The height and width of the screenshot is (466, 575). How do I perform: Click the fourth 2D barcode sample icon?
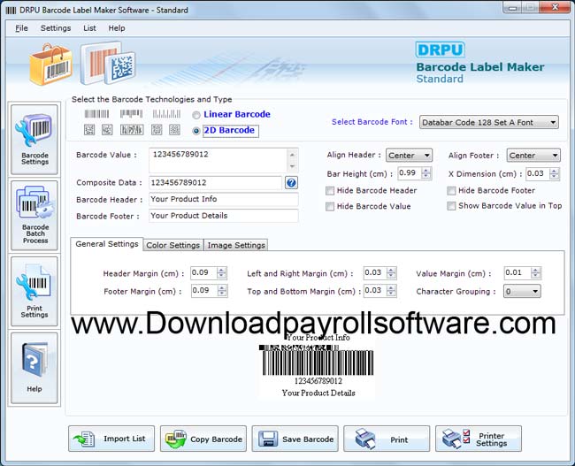point(157,129)
